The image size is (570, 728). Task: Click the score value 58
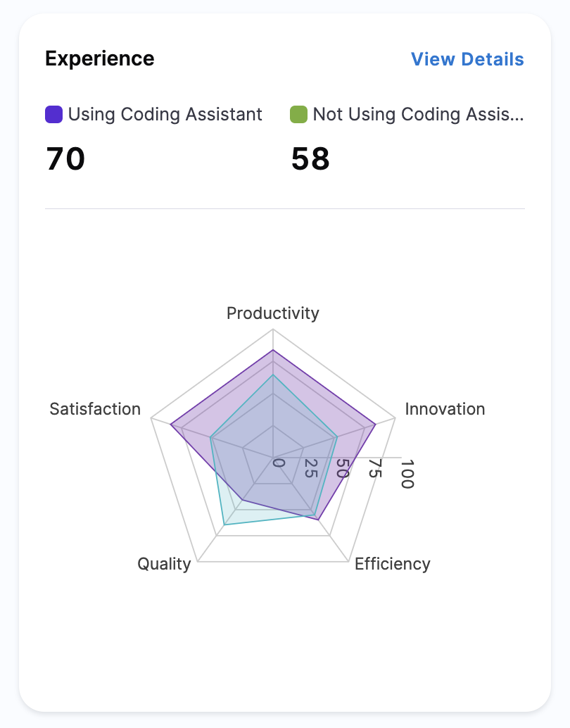tap(310, 159)
